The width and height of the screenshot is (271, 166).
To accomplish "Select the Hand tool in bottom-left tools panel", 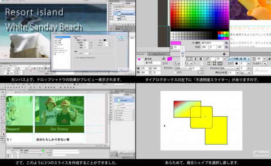I will [x=2, y=142].
